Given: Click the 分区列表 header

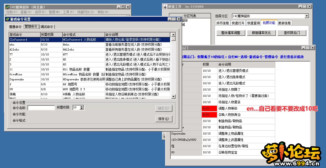Looking at the screenshot, I should pos(190,16).
